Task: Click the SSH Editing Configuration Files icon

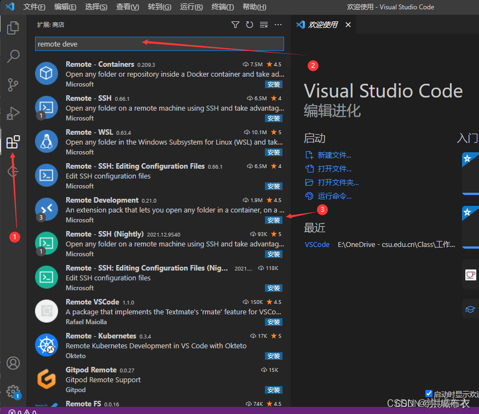Action: pos(47,175)
